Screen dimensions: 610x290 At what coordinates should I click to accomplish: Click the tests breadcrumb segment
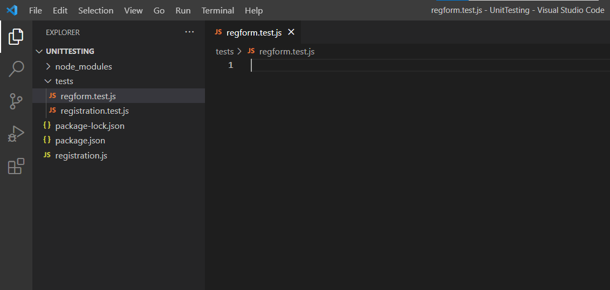point(224,51)
